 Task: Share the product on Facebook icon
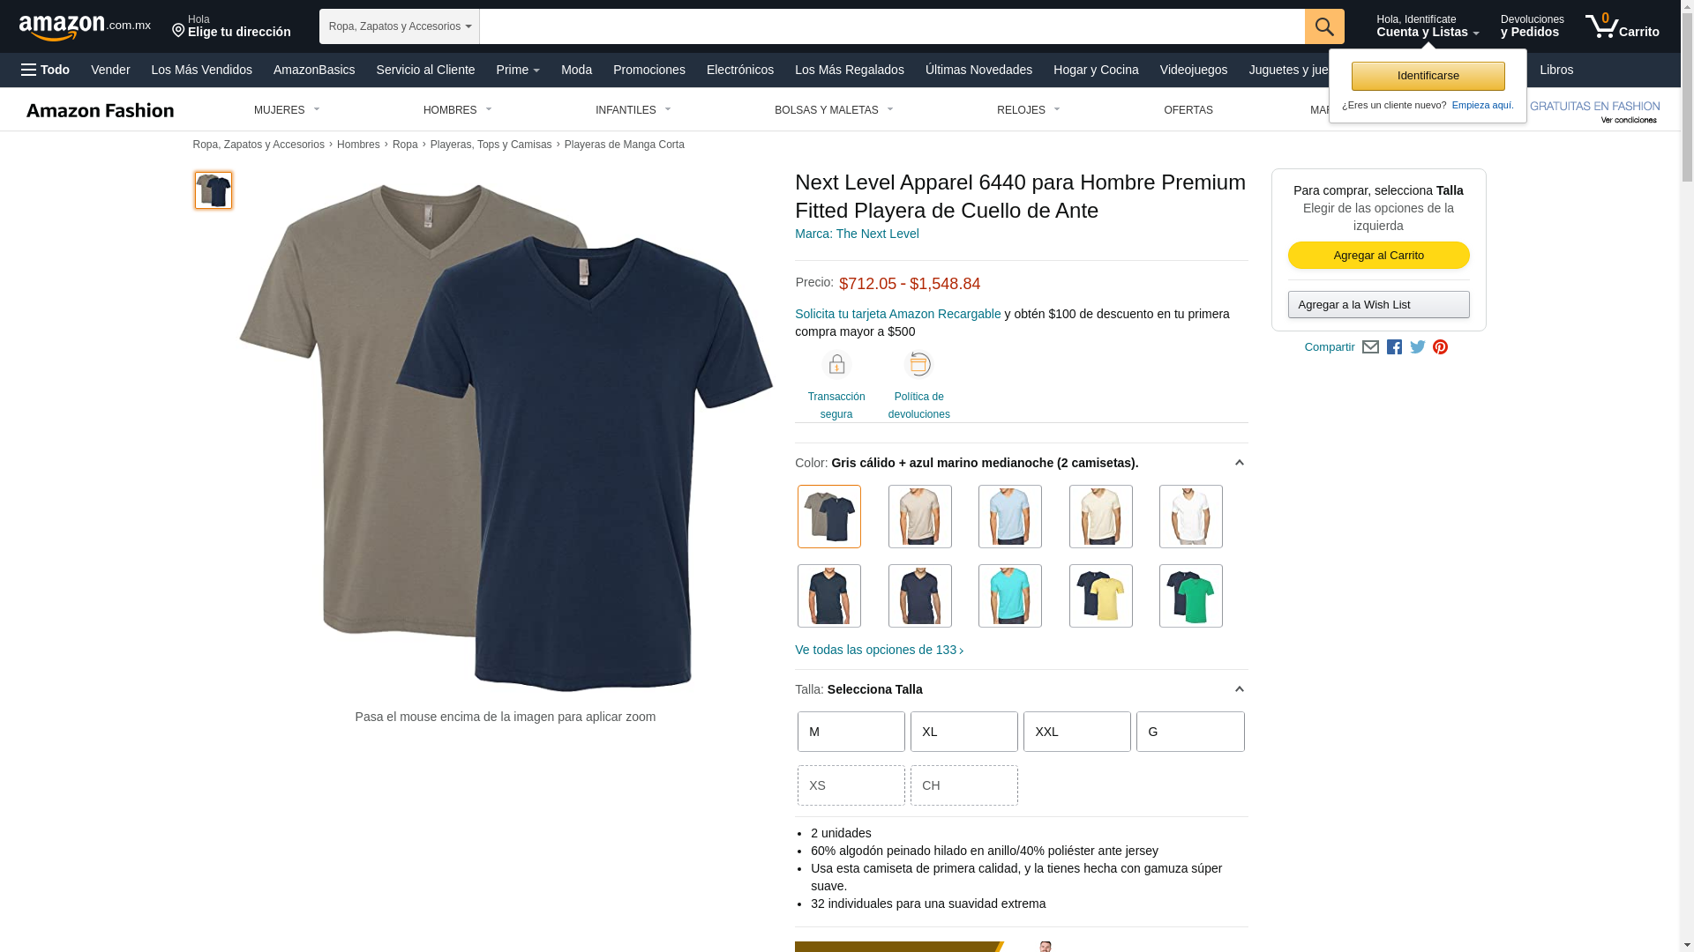[x=1394, y=347]
